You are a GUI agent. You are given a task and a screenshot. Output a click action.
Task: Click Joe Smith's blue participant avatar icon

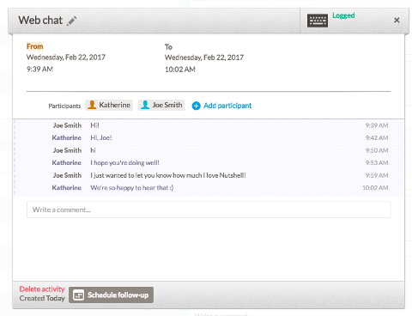tap(145, 105)
